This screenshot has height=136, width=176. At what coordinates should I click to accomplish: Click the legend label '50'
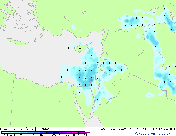point(86,135)
